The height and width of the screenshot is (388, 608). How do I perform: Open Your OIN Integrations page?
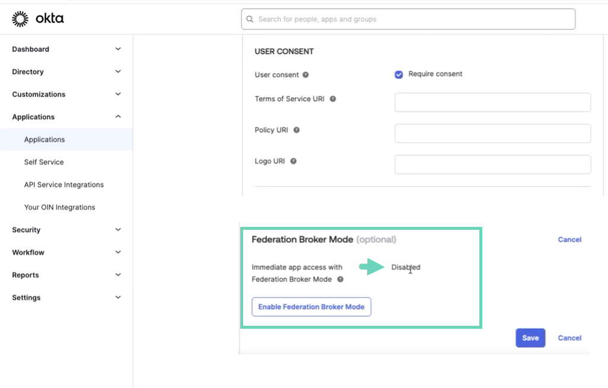pyautogui.click(x=59, y=207)
